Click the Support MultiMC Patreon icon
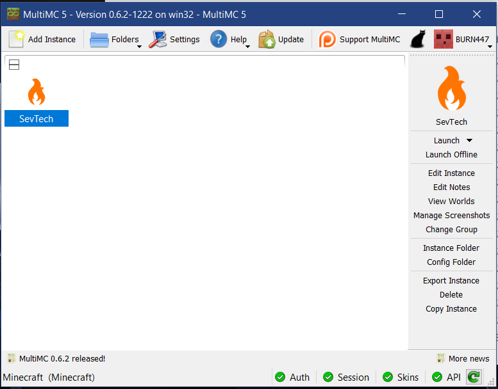The image size is (498, 389). (x=327, y=39)
